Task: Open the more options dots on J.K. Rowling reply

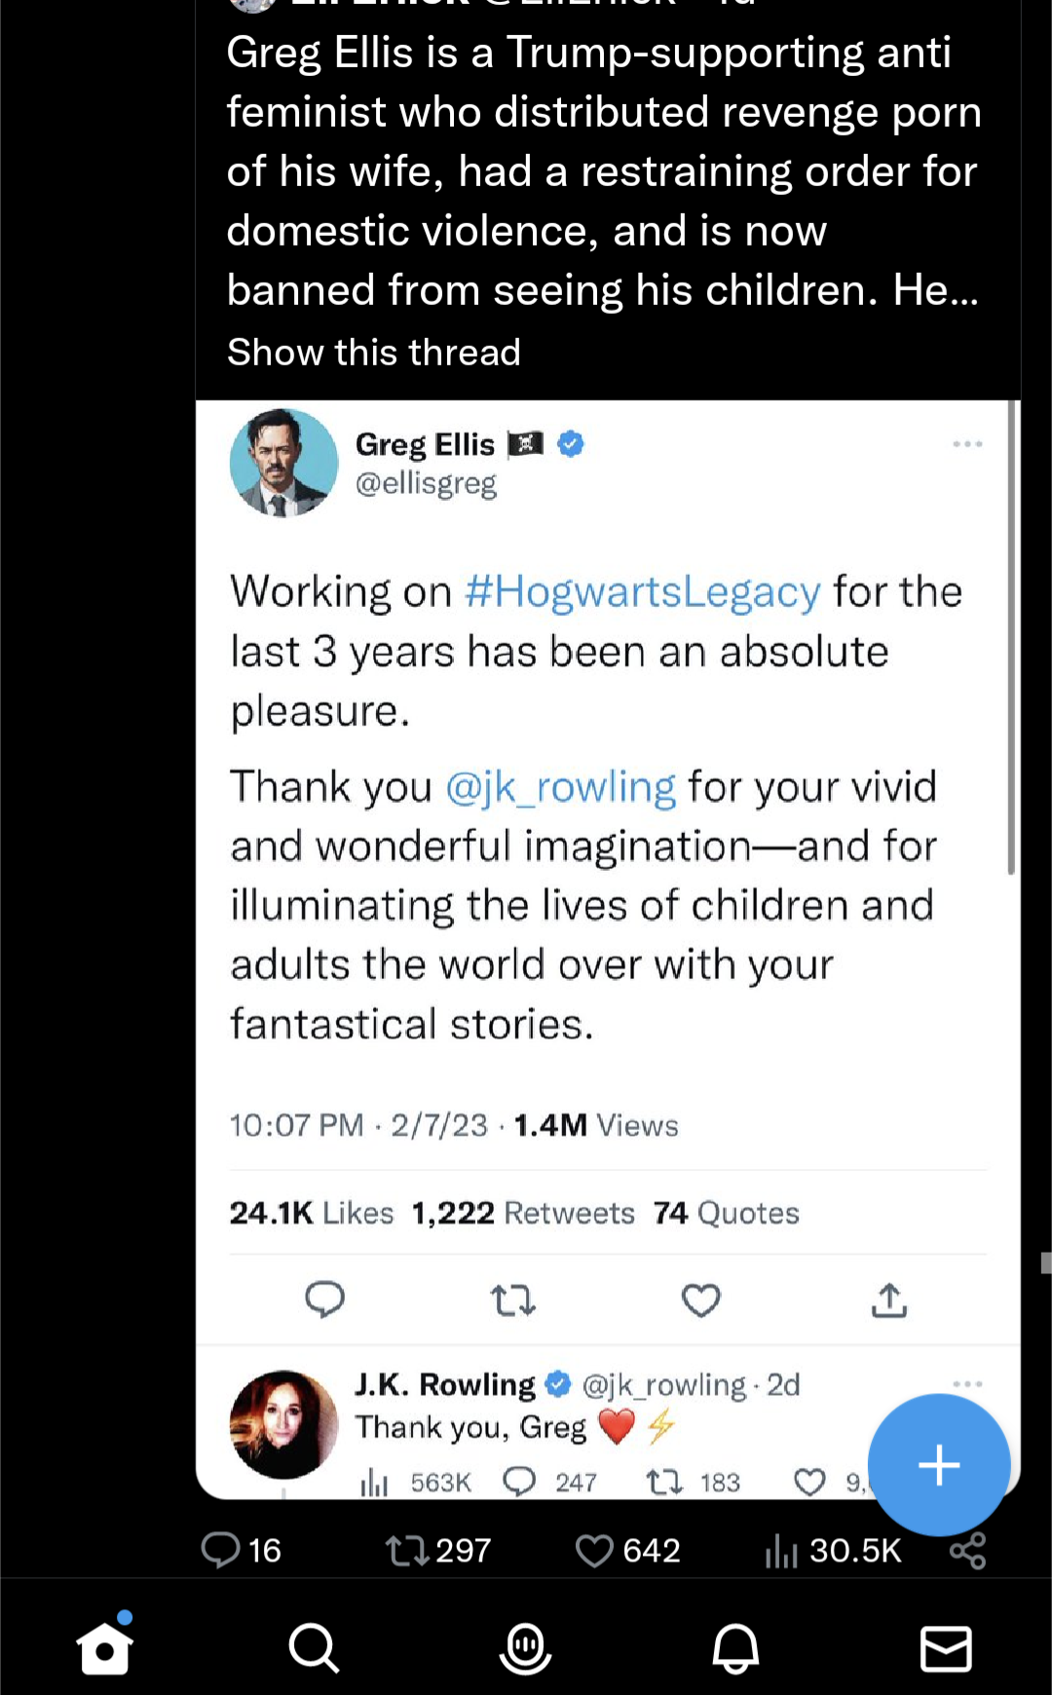Action: point(967,1384)
